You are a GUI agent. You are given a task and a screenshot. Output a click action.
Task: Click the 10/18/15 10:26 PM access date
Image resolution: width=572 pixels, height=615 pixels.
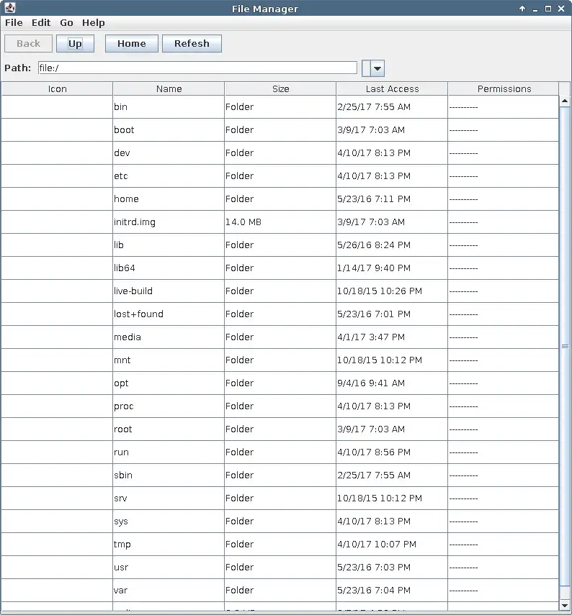click(x=380, y=291)
